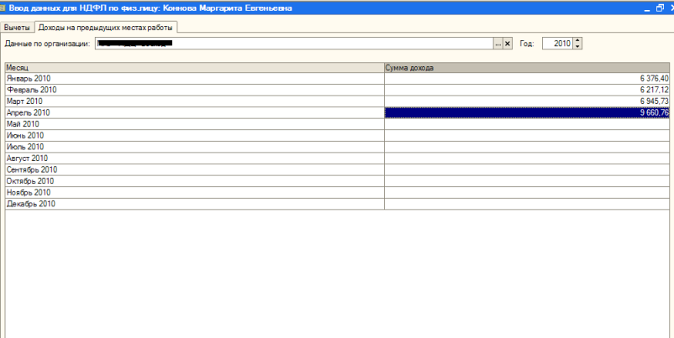This screenshot has height=338, width=674.
Task: Click the empty income cell for Июнь 2010
Action: [x=527, y=136]
